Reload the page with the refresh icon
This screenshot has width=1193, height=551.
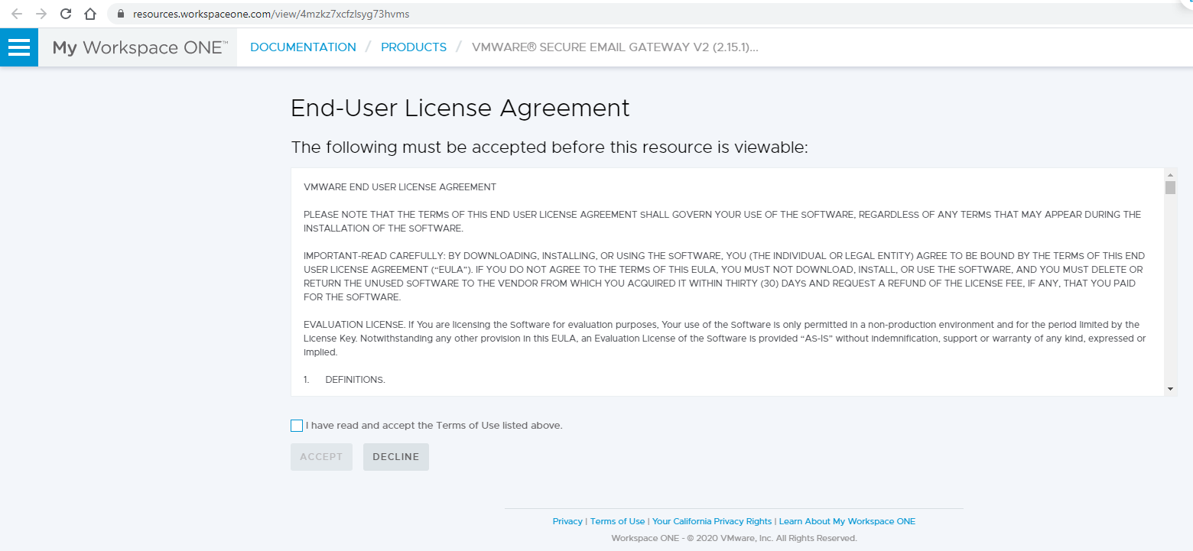click(x=66, y=14)
